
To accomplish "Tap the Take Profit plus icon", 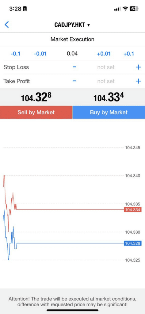I will [138, 81].
